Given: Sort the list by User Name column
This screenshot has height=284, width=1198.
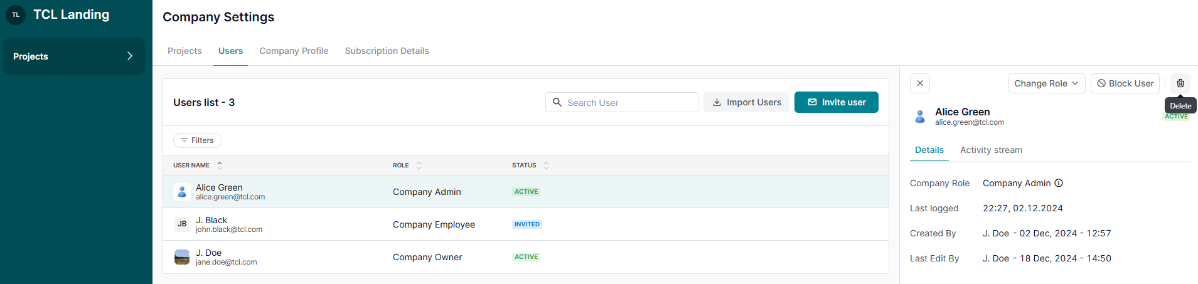Looking at the screenshot, I should [x=198, y=166].
